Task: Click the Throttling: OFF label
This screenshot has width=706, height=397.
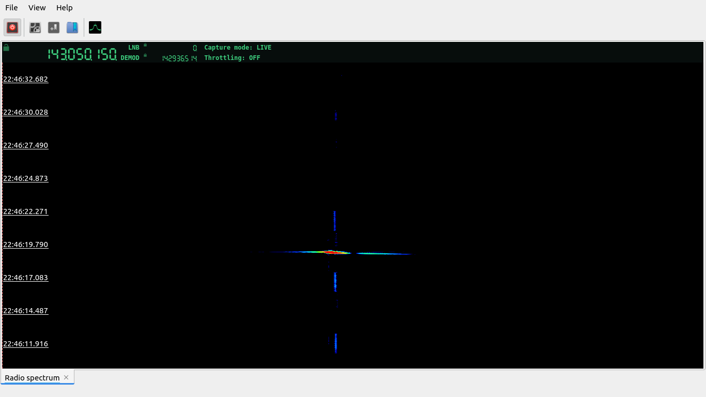Action: pos(232,58)
